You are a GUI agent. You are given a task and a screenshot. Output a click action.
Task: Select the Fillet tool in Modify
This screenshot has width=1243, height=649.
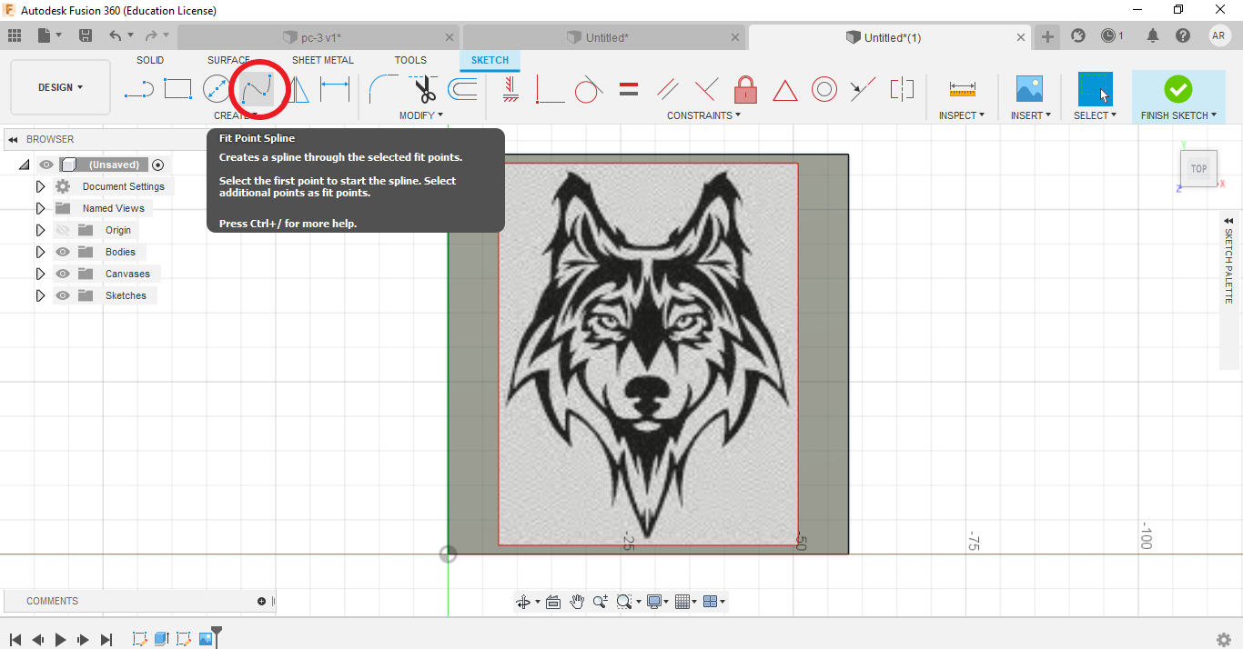383,89
